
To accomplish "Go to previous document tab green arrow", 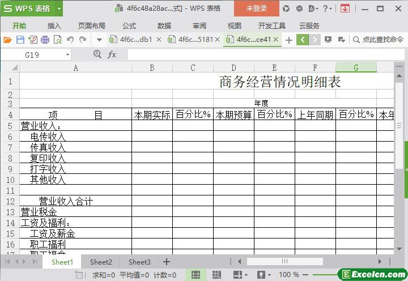I will (x=303, y=40).
